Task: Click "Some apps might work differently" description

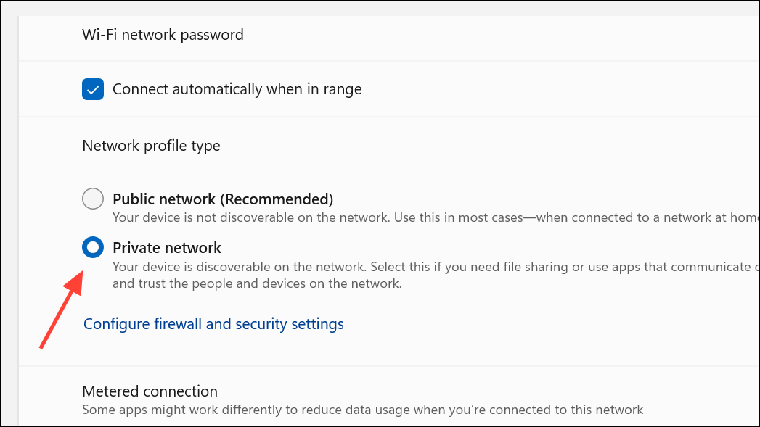Action: pos(189,410)
